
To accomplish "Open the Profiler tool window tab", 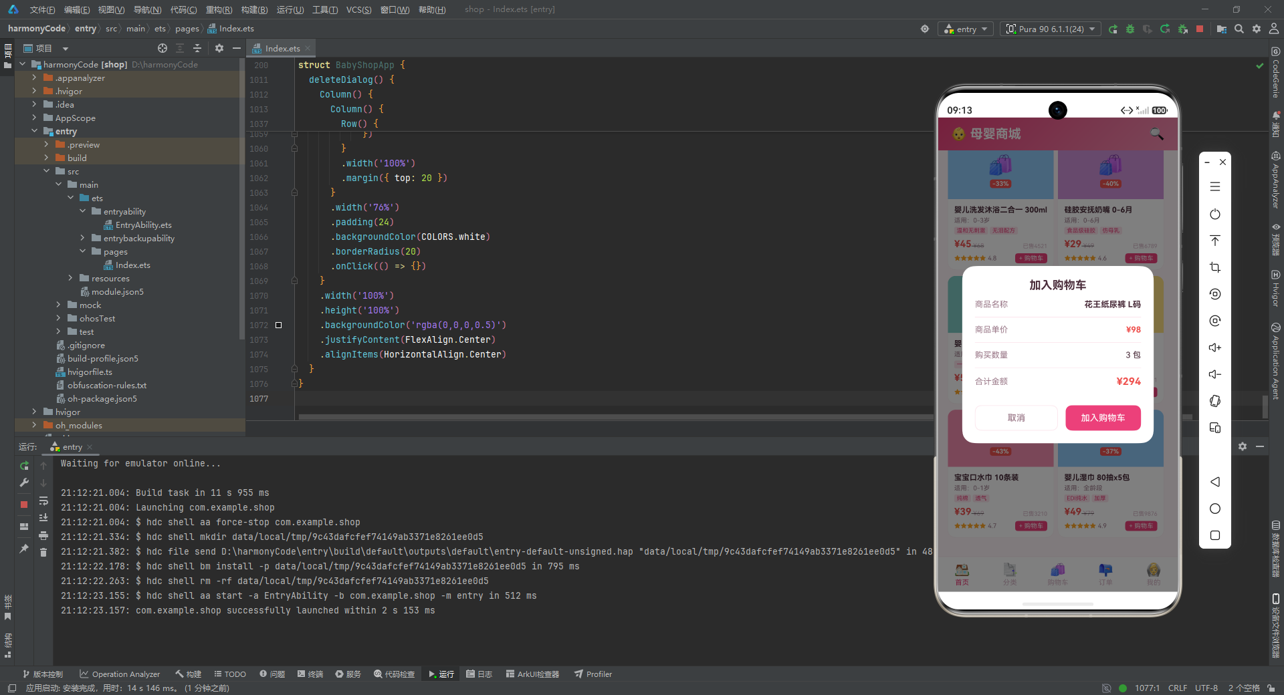I will click(593, 674).
